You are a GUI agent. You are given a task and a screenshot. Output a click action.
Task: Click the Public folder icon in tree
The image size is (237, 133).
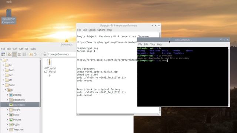tap(11, 125)
